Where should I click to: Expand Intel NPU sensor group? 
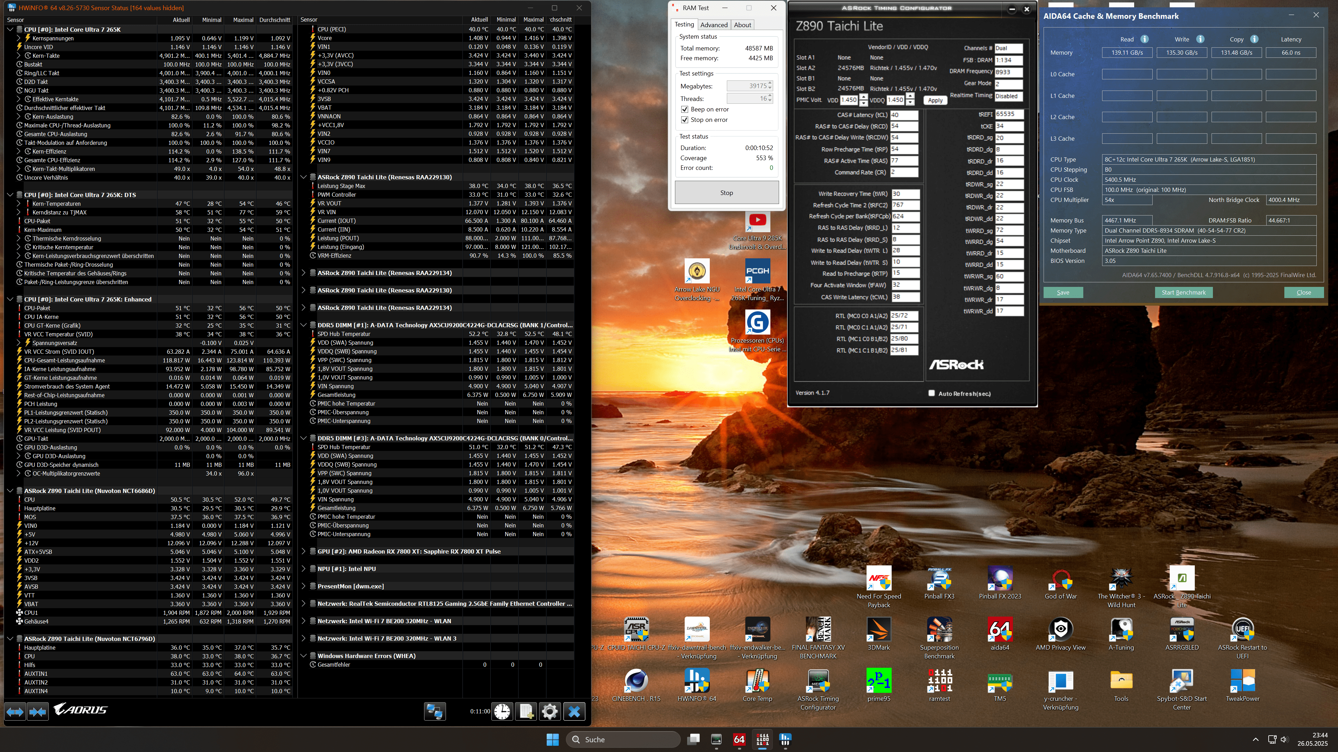click(x=304, y=569)
